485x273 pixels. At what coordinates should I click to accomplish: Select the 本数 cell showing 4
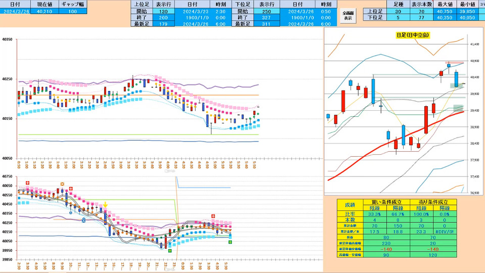pos(374,220)
